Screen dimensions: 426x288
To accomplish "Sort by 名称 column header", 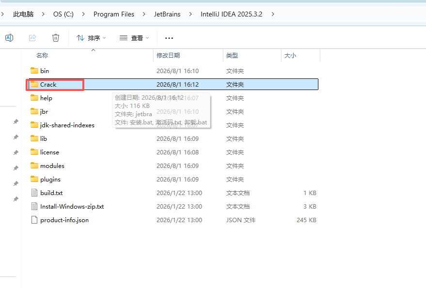I will [42, 55].
